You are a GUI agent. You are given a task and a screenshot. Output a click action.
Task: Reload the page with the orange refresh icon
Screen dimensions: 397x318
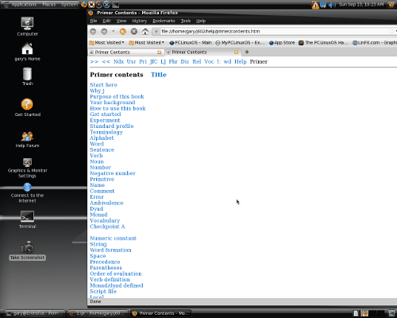click(x=122, y=32)
